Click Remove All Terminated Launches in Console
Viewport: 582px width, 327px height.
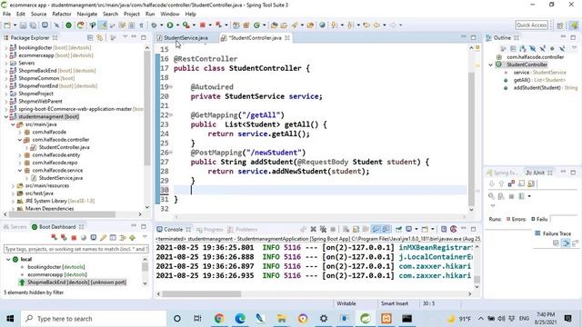(323, 229)
